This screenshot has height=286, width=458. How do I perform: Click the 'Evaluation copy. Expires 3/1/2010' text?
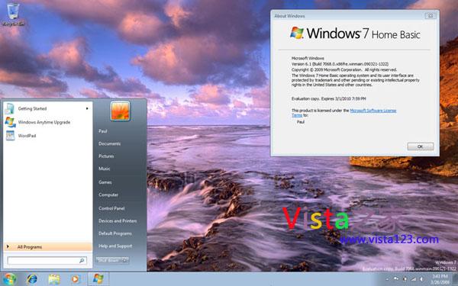[x=328, y=98]
